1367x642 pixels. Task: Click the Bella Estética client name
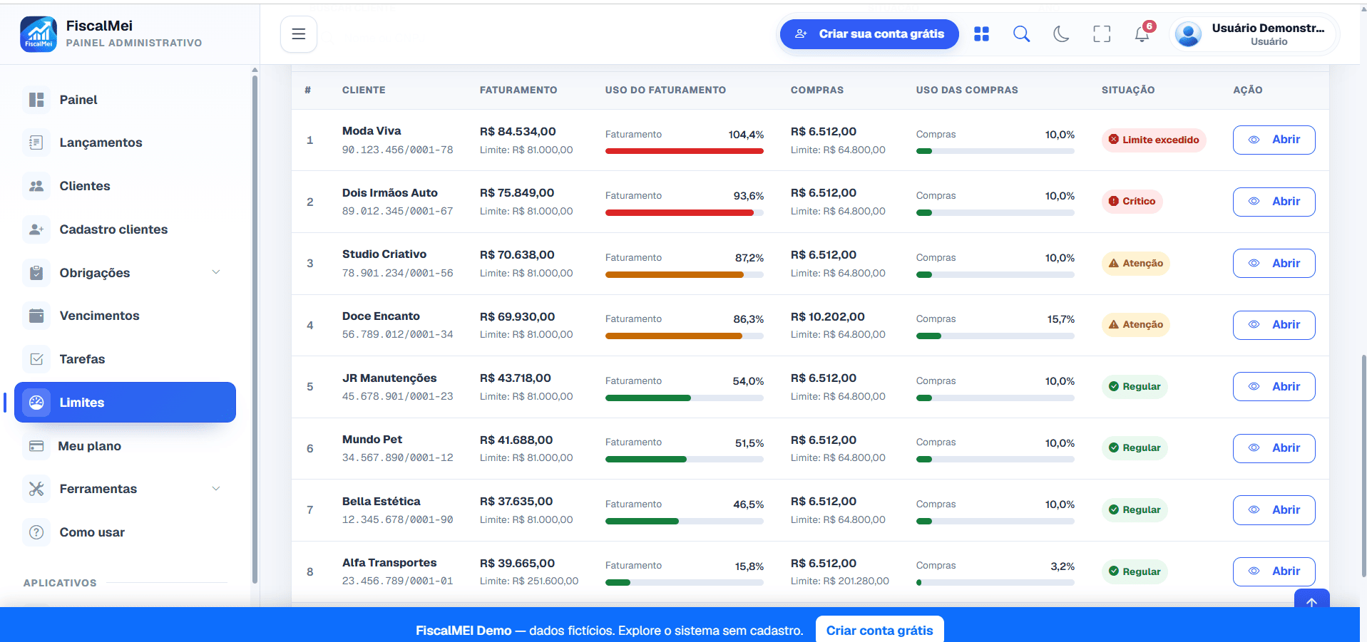pyautogui.click(x=382, y=502)
